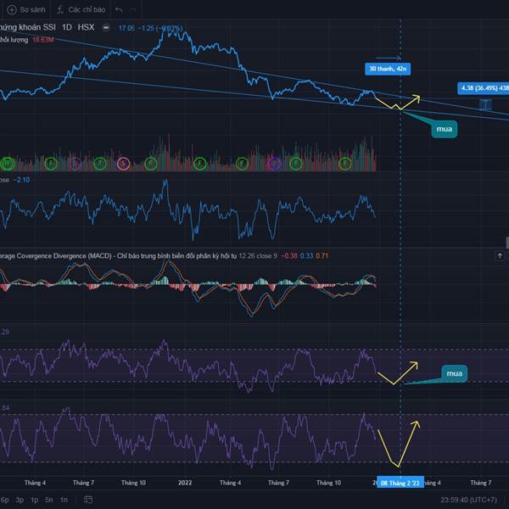Click the 1D interval label in the legend
The image size is (509, 509).
point(66,27)
